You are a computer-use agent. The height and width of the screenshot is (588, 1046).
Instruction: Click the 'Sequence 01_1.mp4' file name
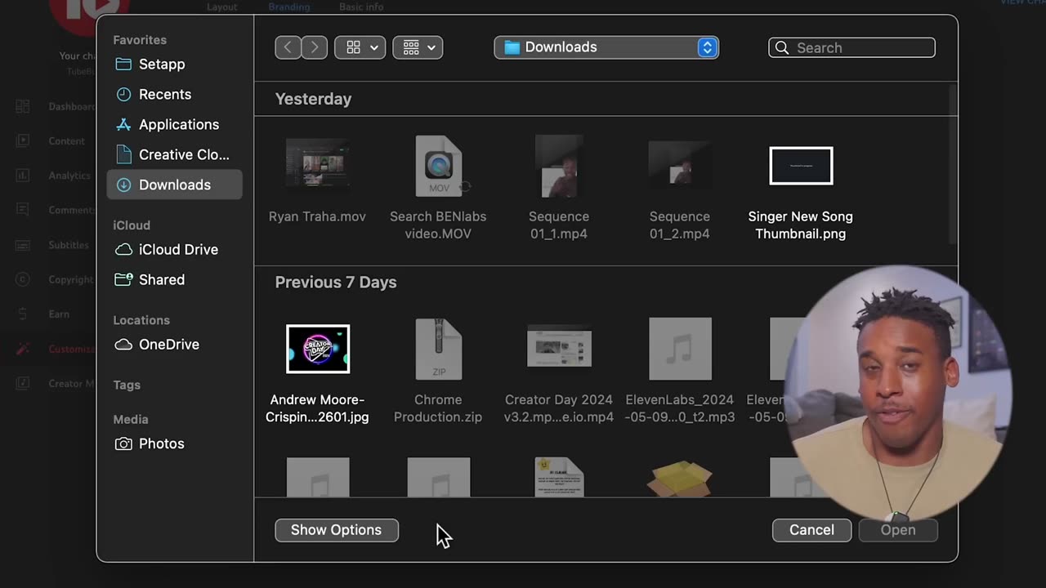559,225
